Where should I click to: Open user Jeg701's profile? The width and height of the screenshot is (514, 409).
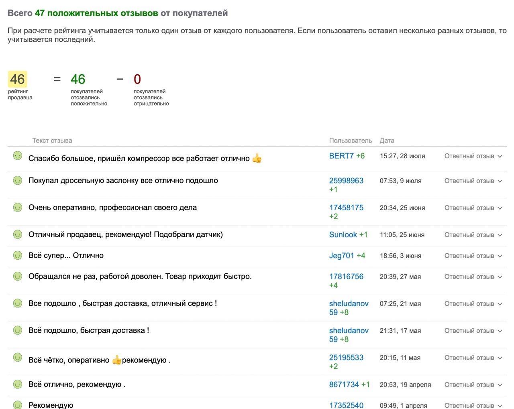click(x=342, y=255)
